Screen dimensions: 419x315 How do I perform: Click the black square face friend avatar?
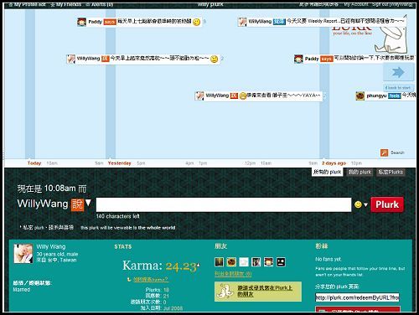point(281,262)
